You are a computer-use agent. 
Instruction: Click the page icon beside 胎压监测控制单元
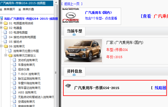pyautogui.click(x=15, y=79)
